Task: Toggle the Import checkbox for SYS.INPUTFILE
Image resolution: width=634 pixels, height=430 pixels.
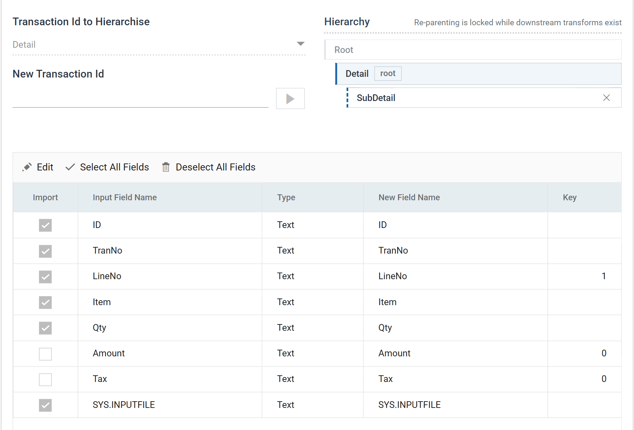Action: click(x=45, y=405)
